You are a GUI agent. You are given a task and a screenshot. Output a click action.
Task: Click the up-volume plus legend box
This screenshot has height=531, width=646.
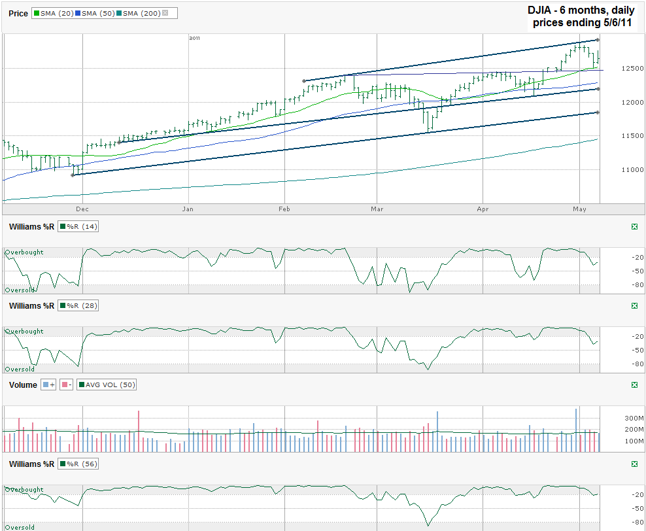[x=48, y=385]
